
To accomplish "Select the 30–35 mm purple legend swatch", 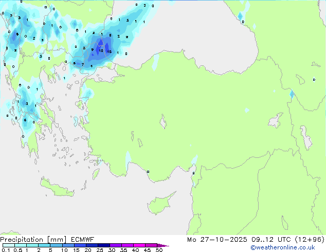I will [115, 245].
